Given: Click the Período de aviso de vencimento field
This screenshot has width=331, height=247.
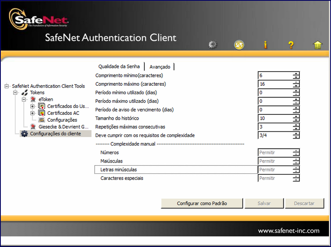Looking at the screenshot, I should (x=275, y=110).
